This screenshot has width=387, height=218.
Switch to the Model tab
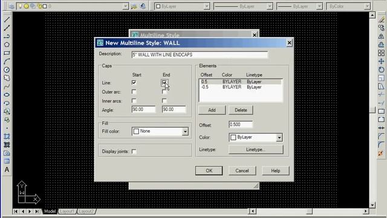point(50,211)
